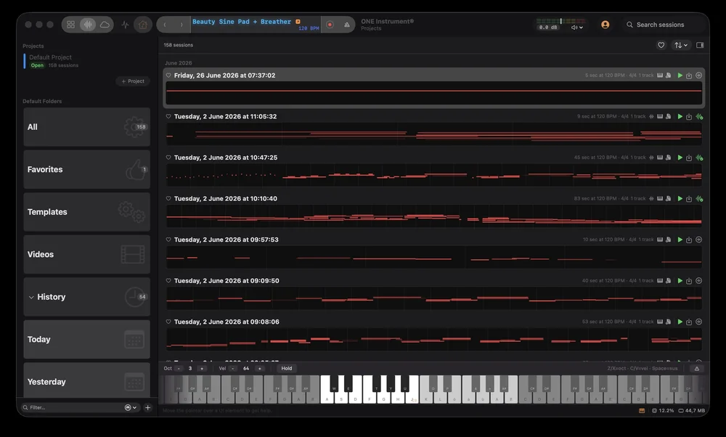Click the 0.0 dB volume readout

pyautogui.click(x=548, y=28)
